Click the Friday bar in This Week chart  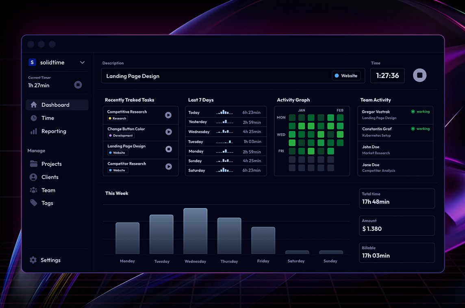pos(263,241)
